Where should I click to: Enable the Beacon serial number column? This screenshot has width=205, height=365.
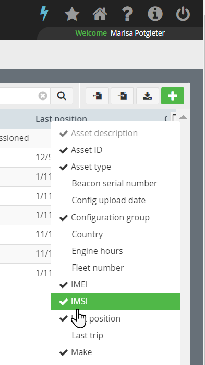pos(115,183)
